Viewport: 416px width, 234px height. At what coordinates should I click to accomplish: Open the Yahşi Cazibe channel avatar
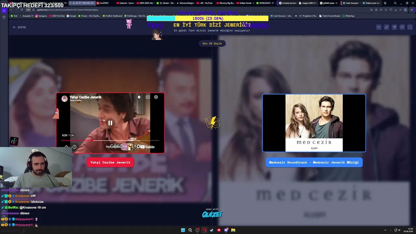[65, 98]
